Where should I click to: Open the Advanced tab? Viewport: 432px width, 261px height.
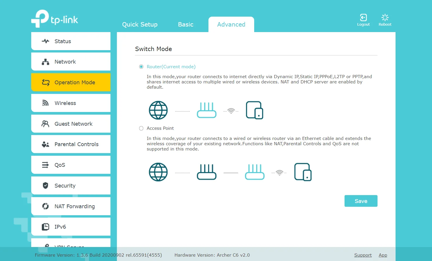(x=231, y=24)
